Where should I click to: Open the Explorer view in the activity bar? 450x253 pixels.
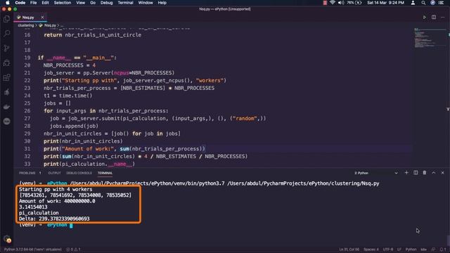(6, 19)
